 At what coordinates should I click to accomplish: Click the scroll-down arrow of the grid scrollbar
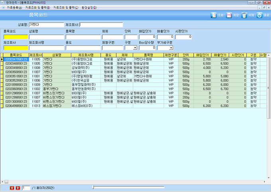pos(269,178)
